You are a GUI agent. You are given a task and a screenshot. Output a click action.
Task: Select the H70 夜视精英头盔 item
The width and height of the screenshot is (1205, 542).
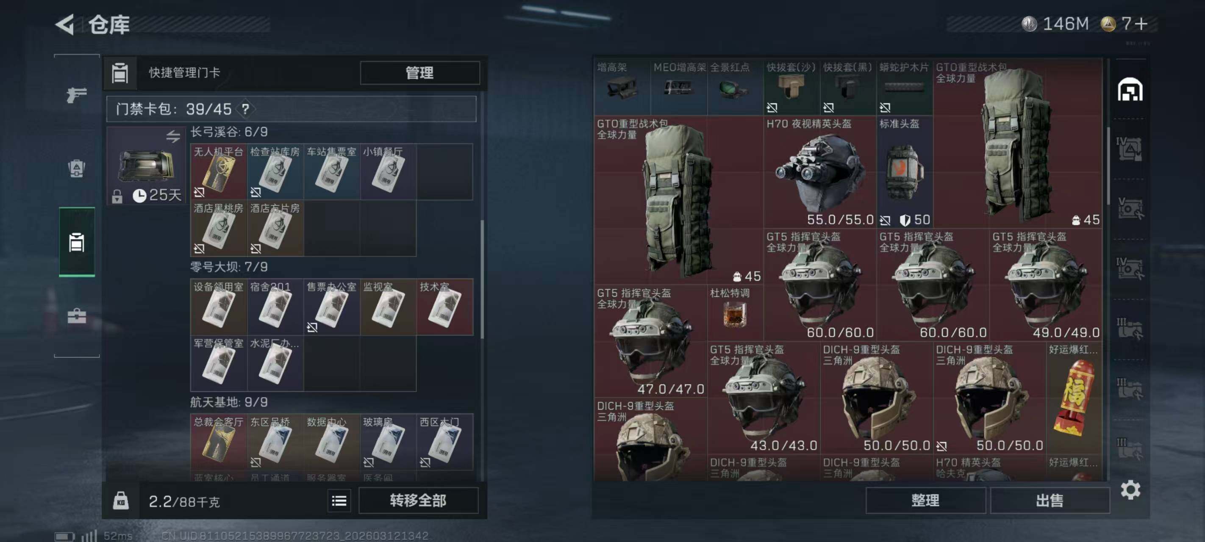tap(819, 172)
